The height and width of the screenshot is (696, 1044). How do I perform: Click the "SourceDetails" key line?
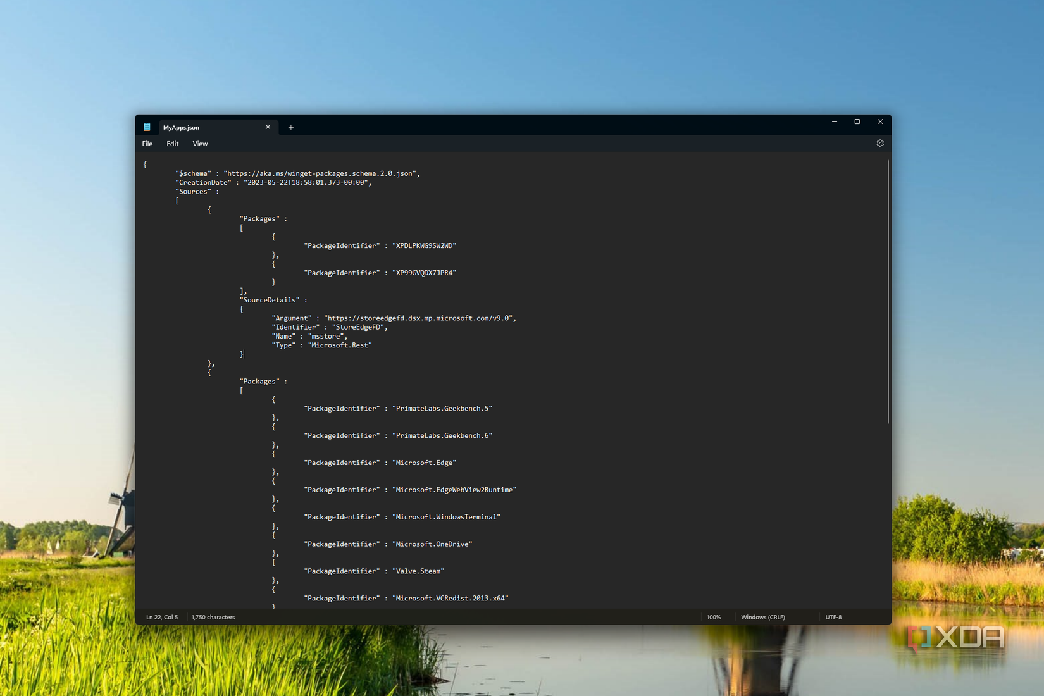(273, 300)
